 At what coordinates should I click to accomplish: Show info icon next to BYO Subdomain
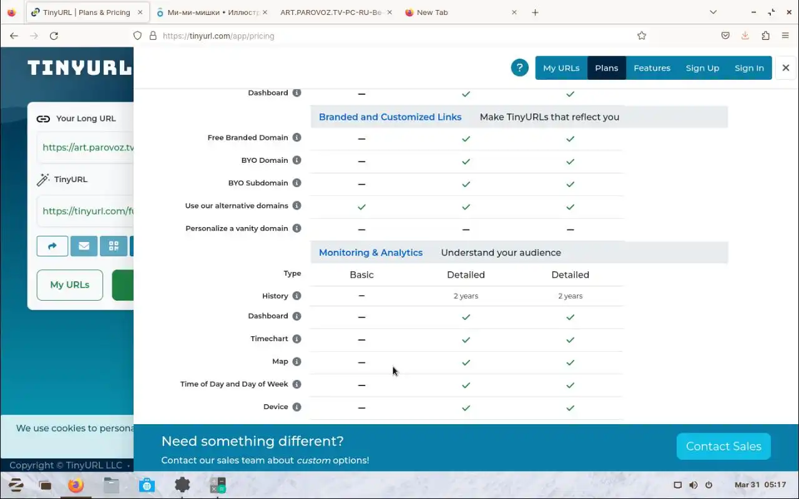(297, 183)
